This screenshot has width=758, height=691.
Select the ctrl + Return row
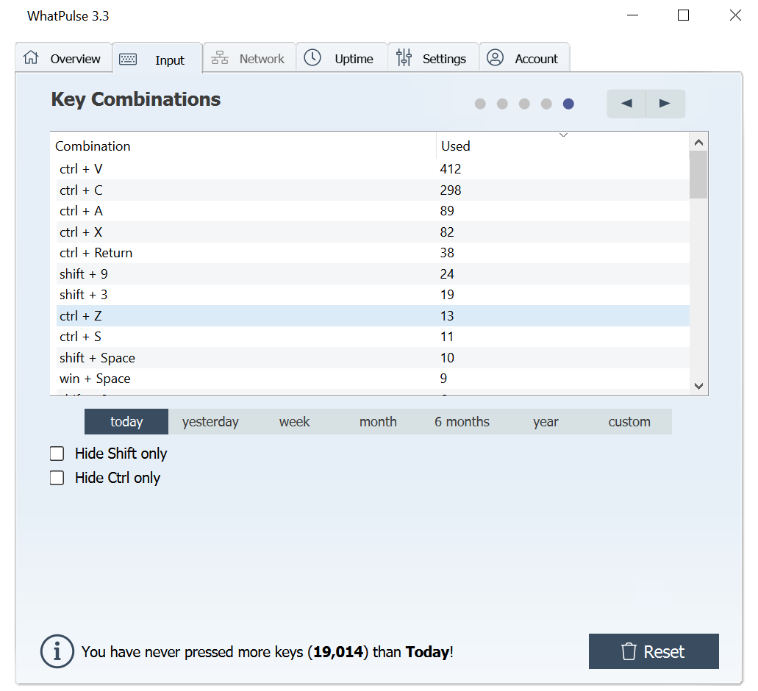click(x=373, y=253)
